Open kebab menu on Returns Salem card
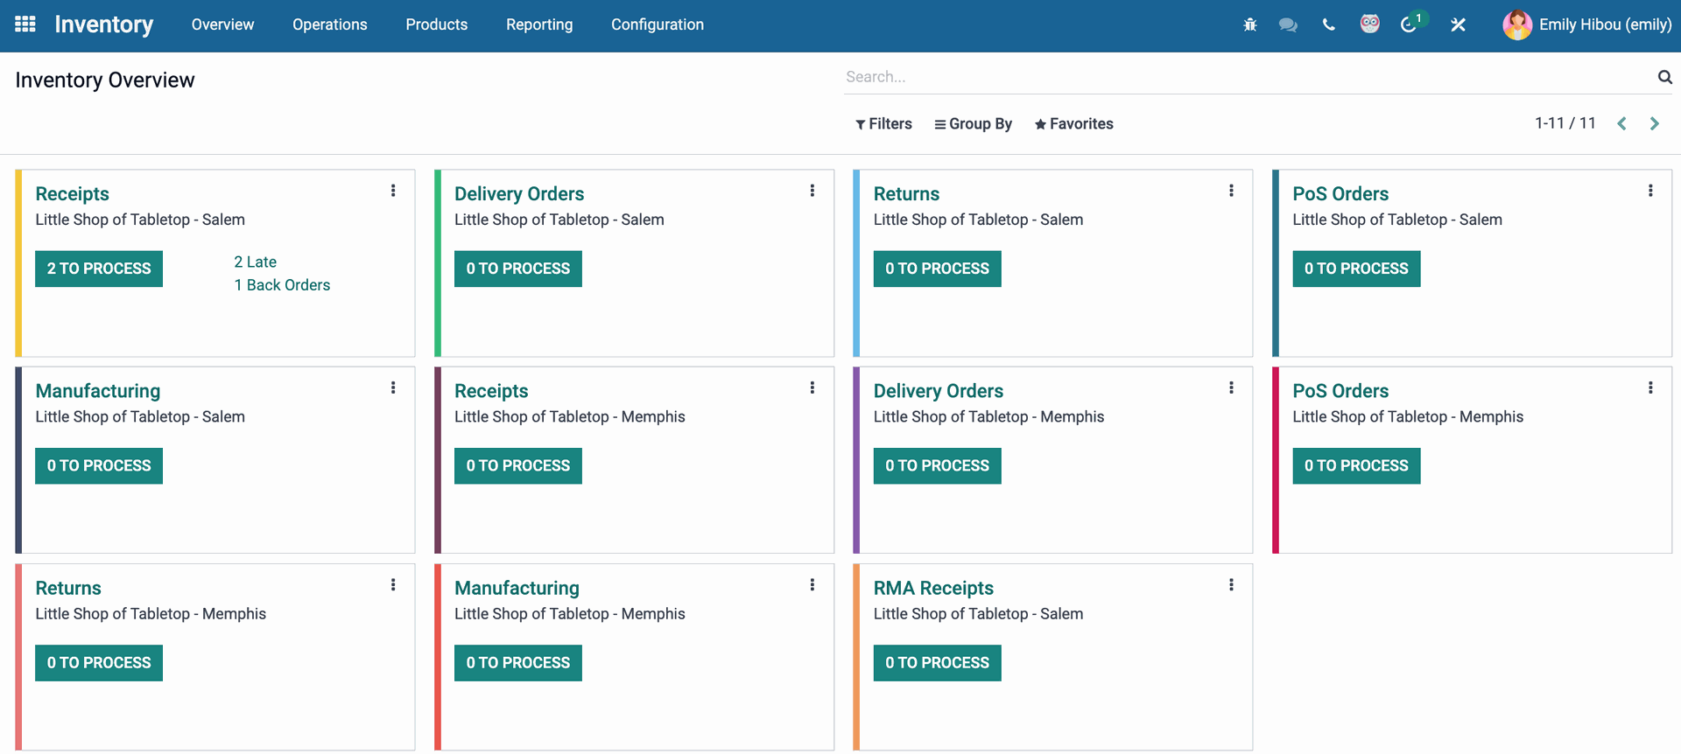 1231,191
